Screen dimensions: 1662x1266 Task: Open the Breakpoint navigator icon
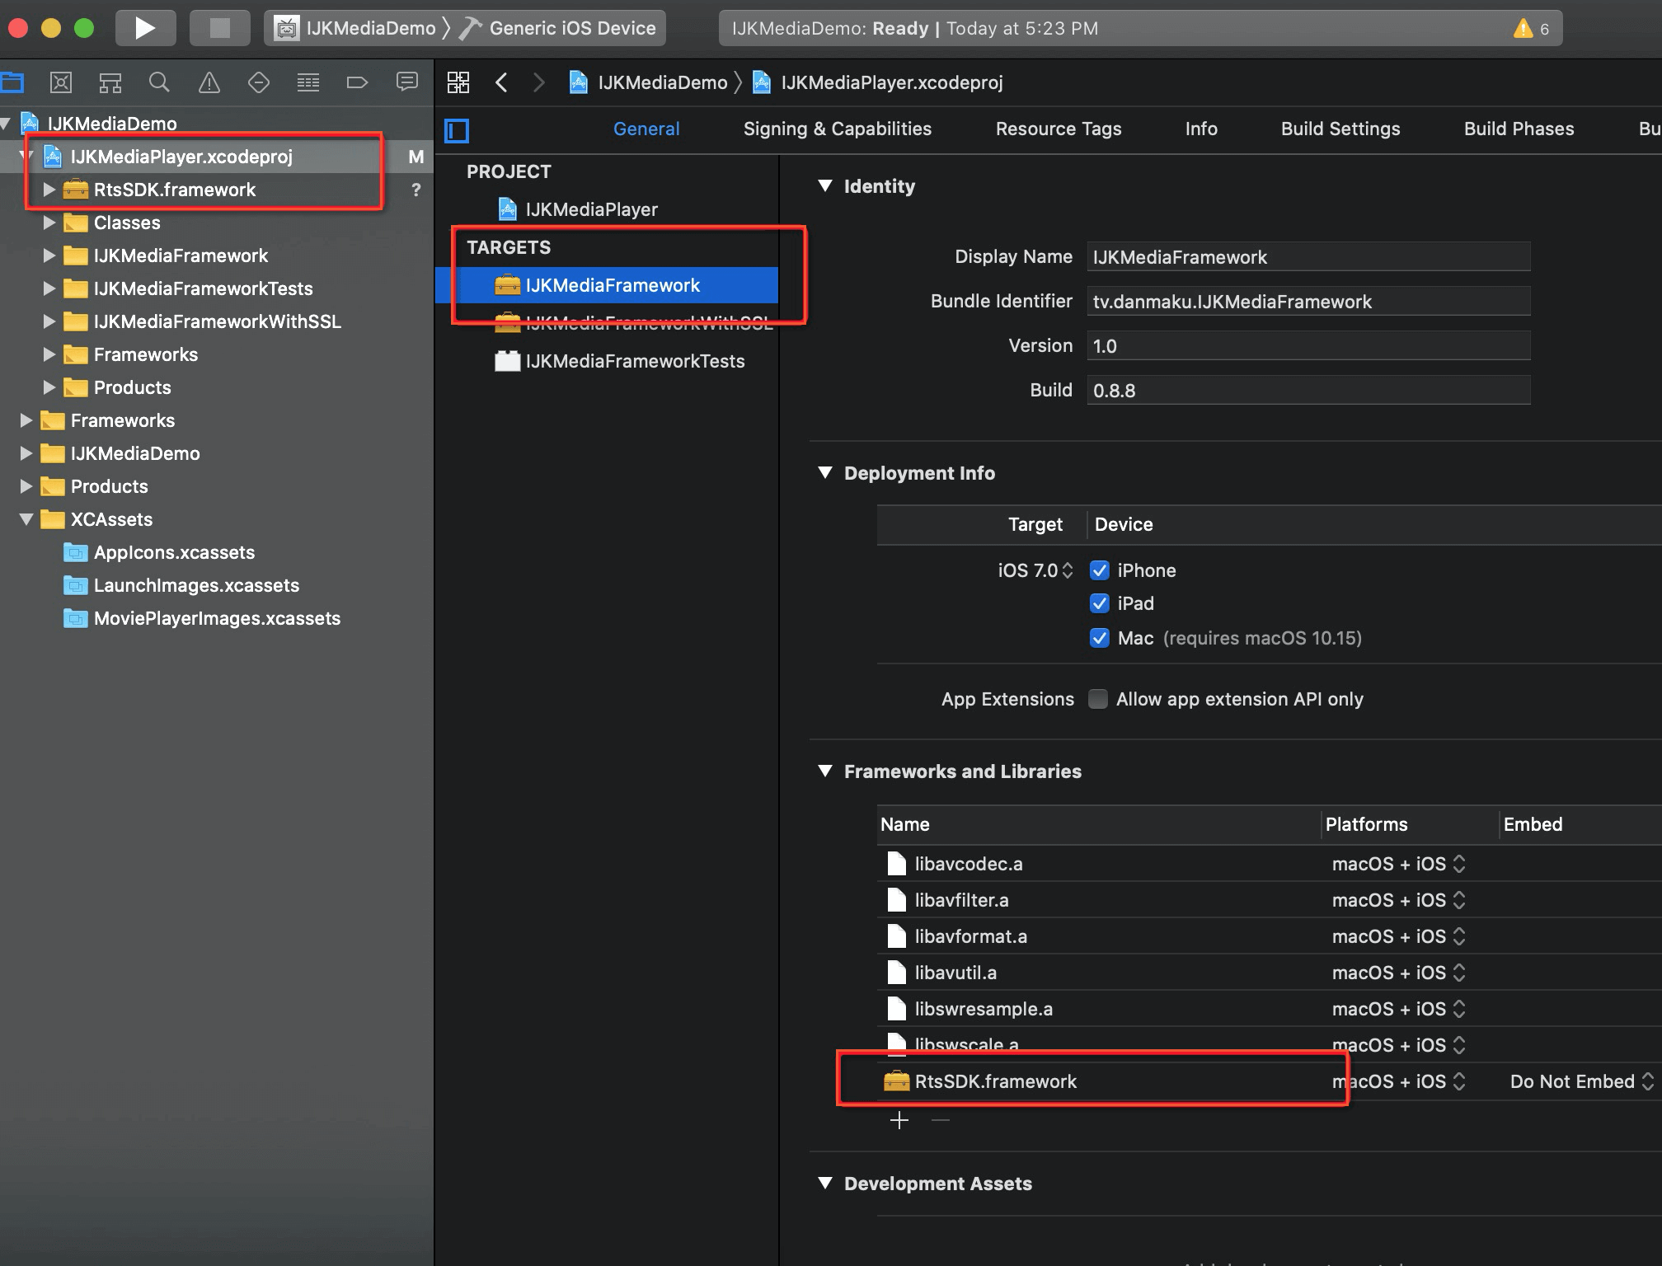(357, 82)
